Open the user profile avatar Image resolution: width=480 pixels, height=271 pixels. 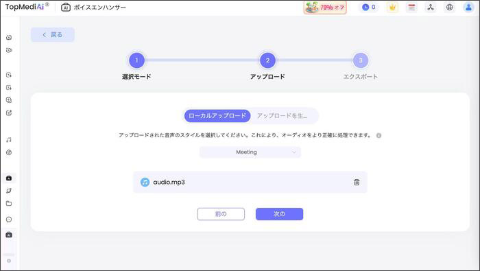pos(468,8)
